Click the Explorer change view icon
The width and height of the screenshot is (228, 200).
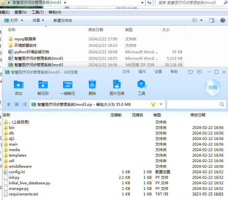194,20
